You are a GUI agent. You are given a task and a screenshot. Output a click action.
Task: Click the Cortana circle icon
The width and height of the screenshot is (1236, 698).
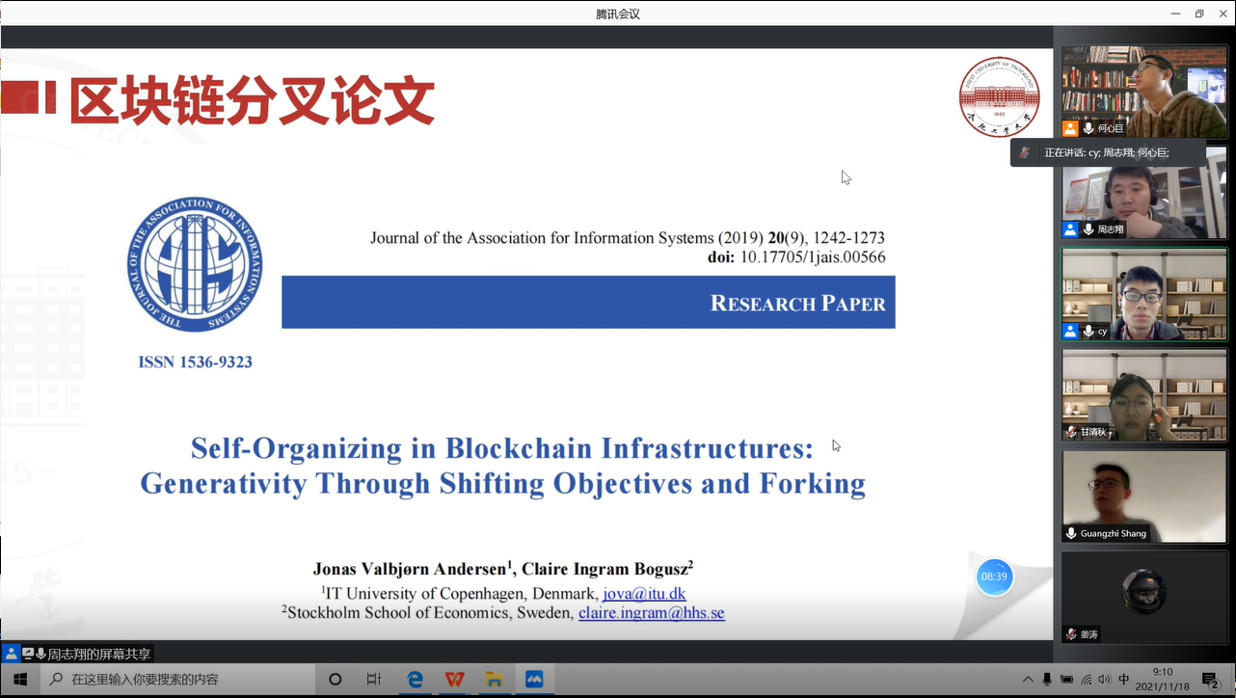[x=335, y=679]
